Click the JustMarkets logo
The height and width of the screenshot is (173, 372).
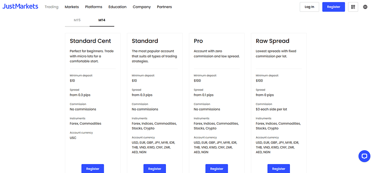click(x=20, y=6)
